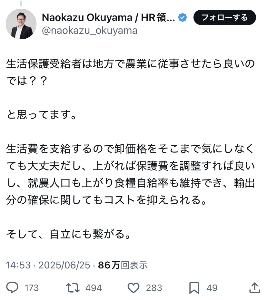
Task: Tap the retweet arrows icon
Action: (x=73, y=287)
